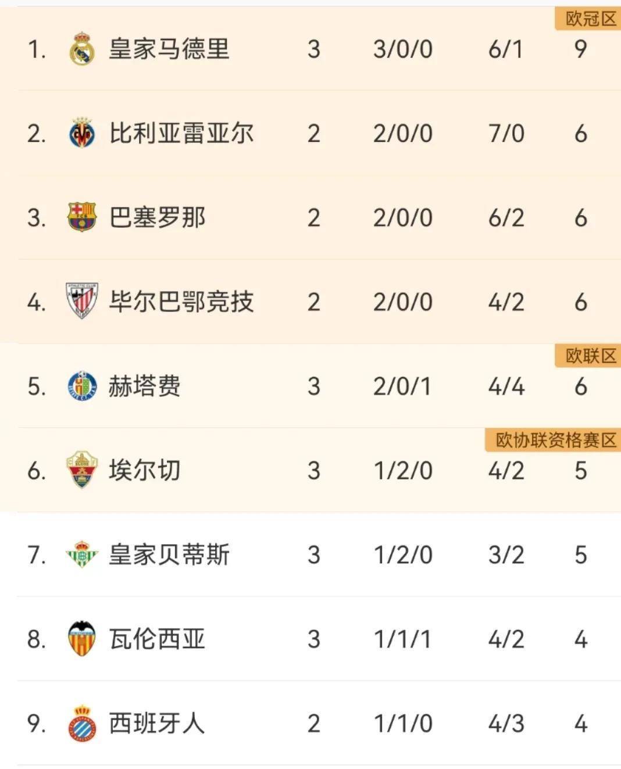Screen dimensions: 621x769
Task: Select the 巴塞罗那 team name
Action: pyautogui.click(x=157, y=217)
